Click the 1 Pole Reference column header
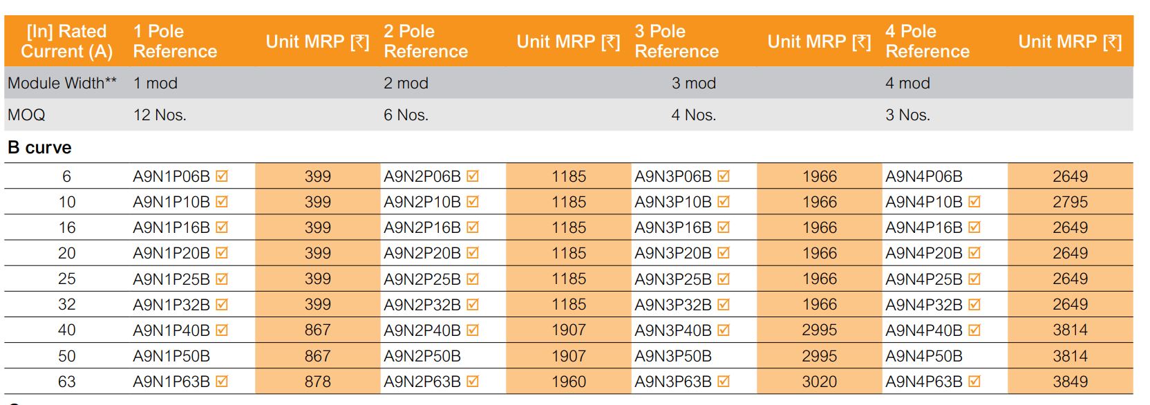 pos(175,41)
